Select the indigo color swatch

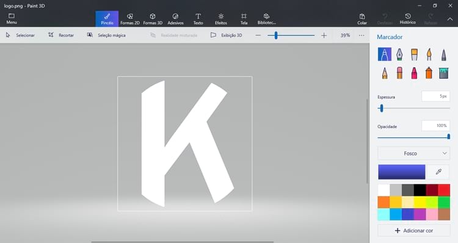[408, 214]
